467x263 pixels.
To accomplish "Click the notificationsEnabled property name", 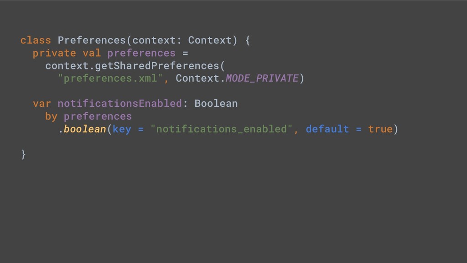I will coord(120,104).
